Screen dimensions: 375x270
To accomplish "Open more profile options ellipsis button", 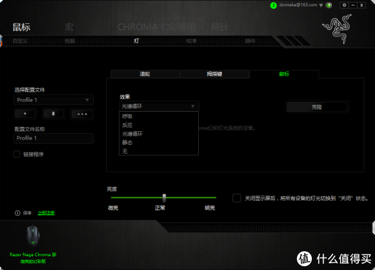I will [82, 114].
